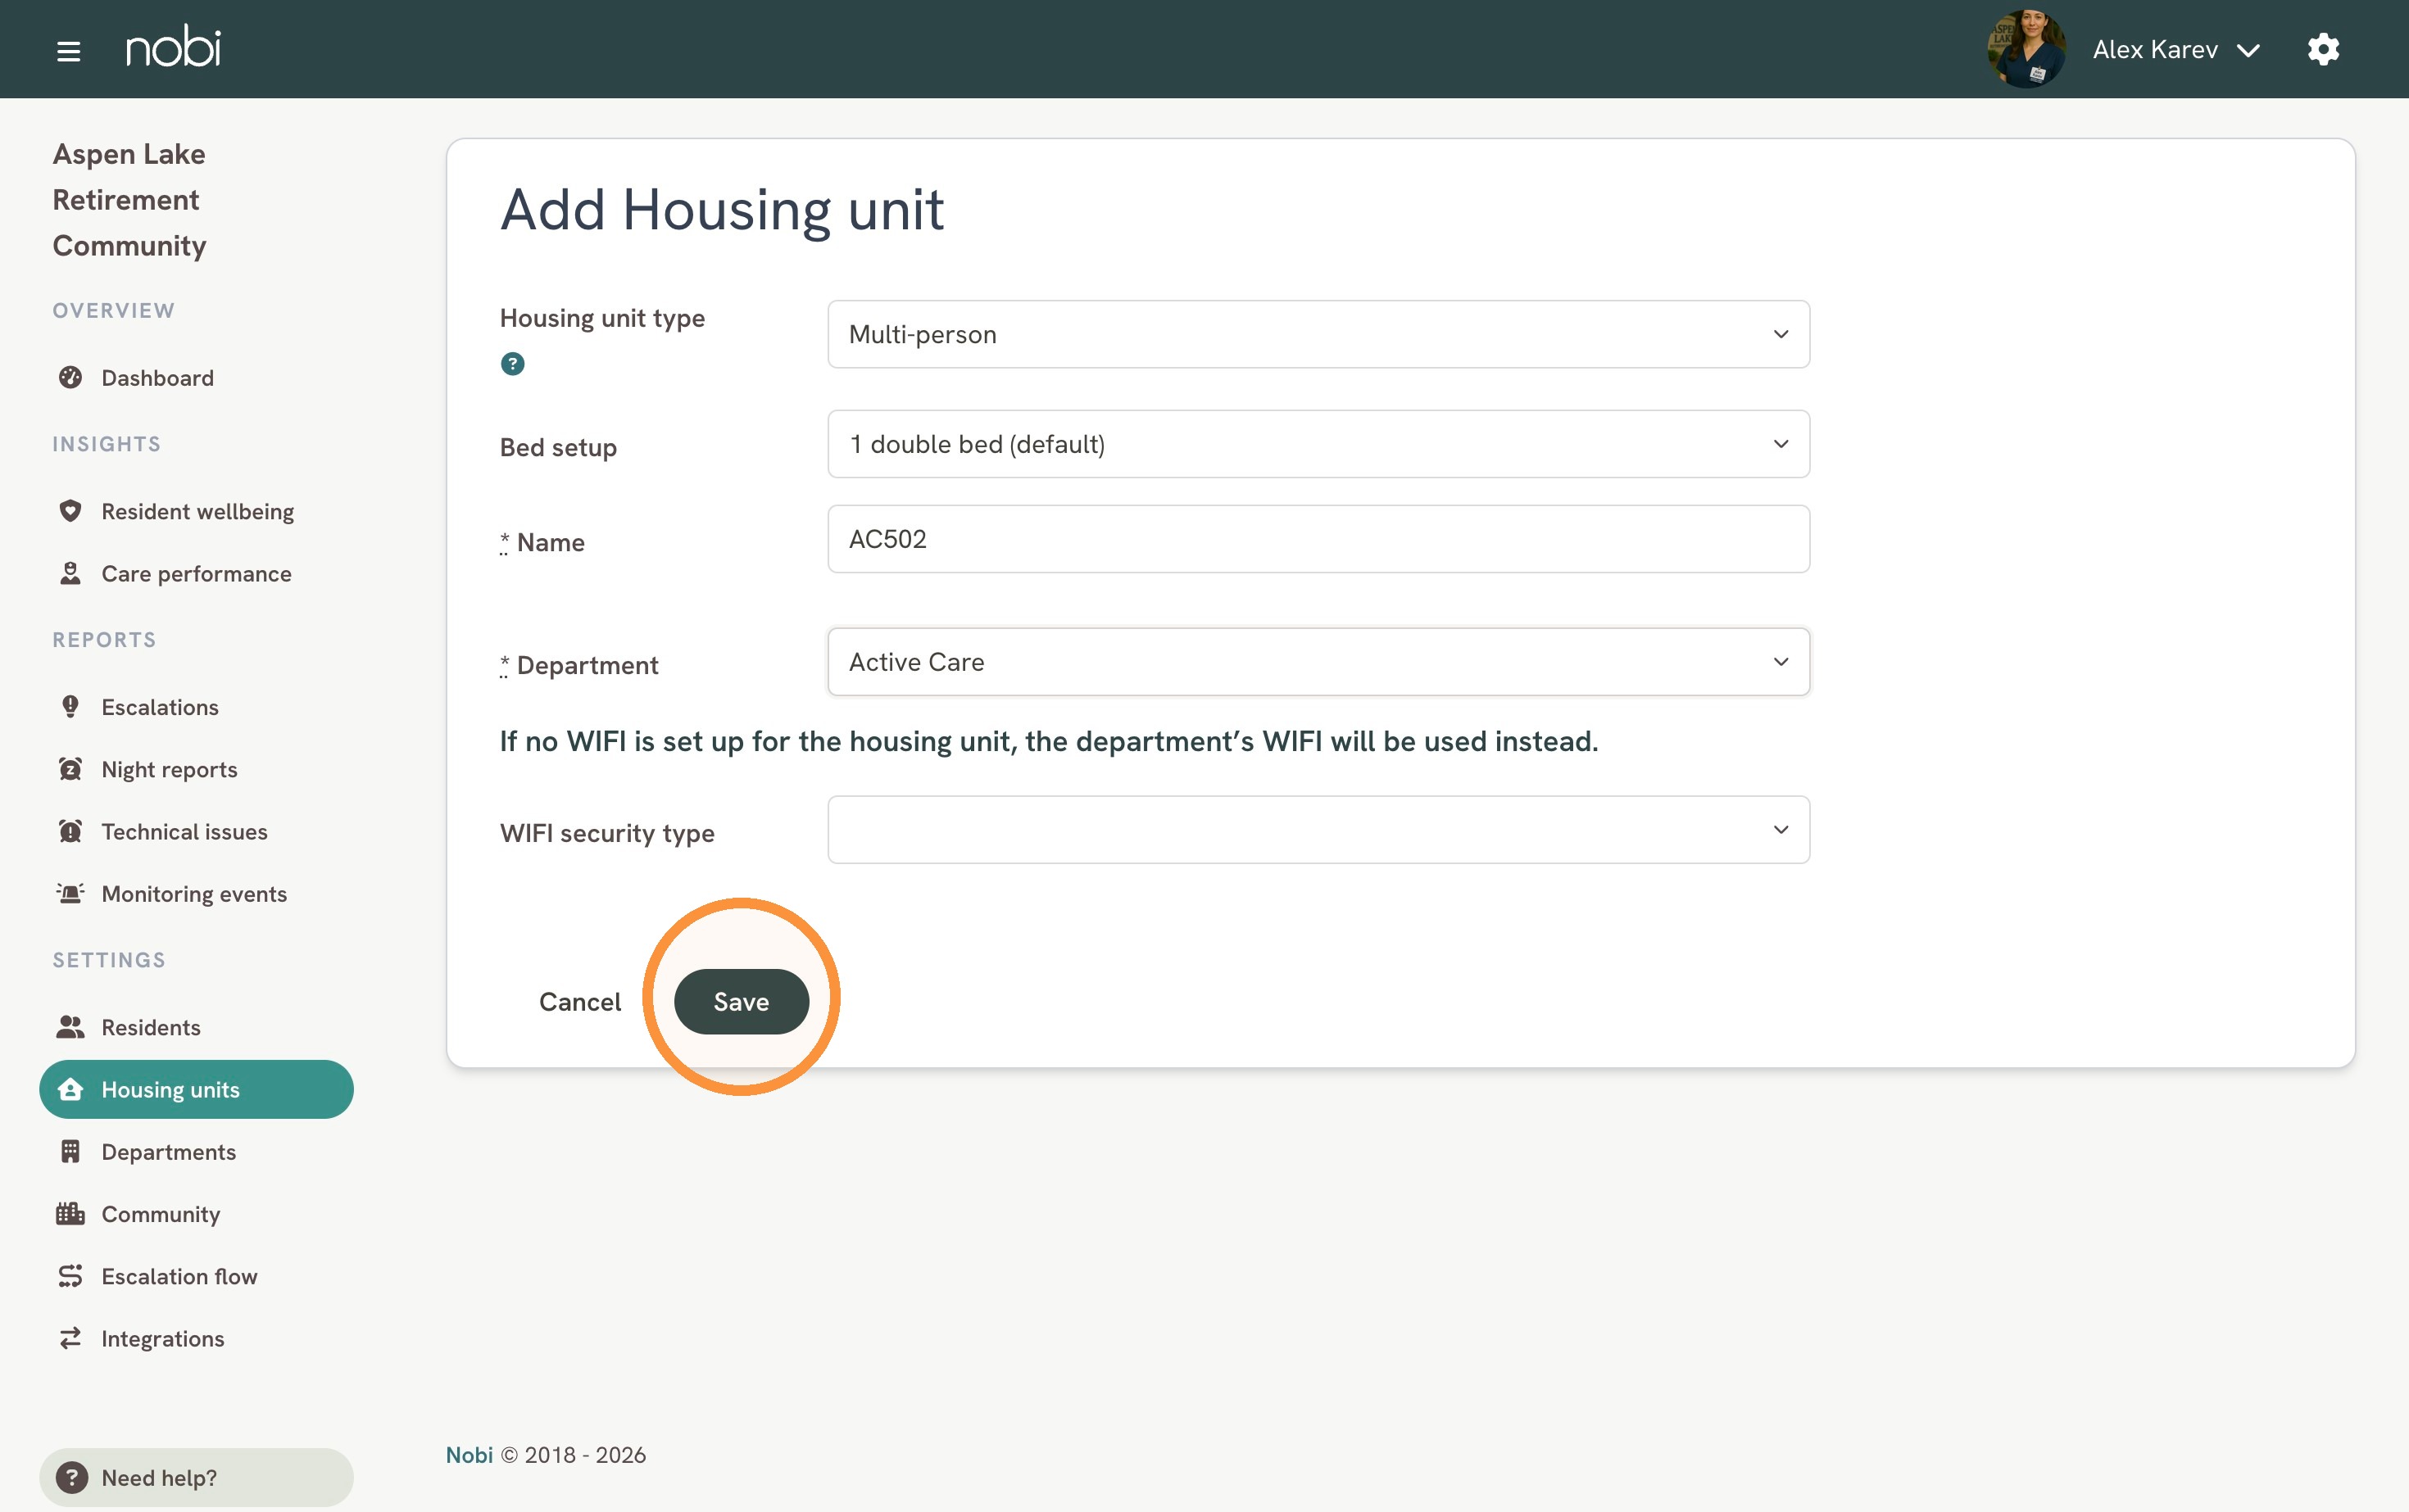
Task: Open Community settings
Action: tap(160, 1214)
